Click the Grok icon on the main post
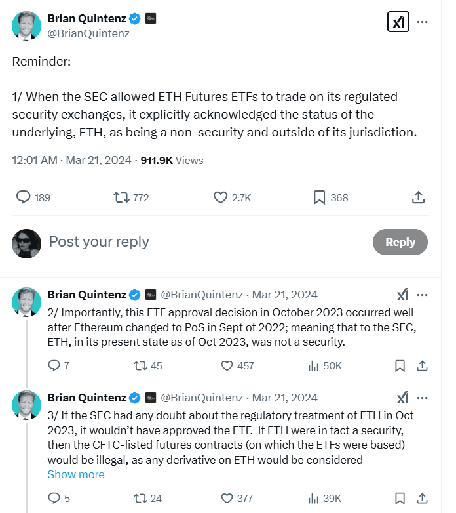The height and width of the screenshot is (513, 456). (398, 22)
